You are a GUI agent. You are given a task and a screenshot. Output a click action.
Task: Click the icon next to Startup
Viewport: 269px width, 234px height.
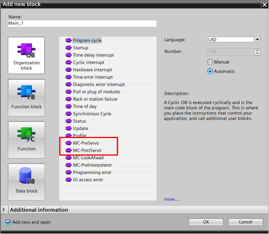69,48
